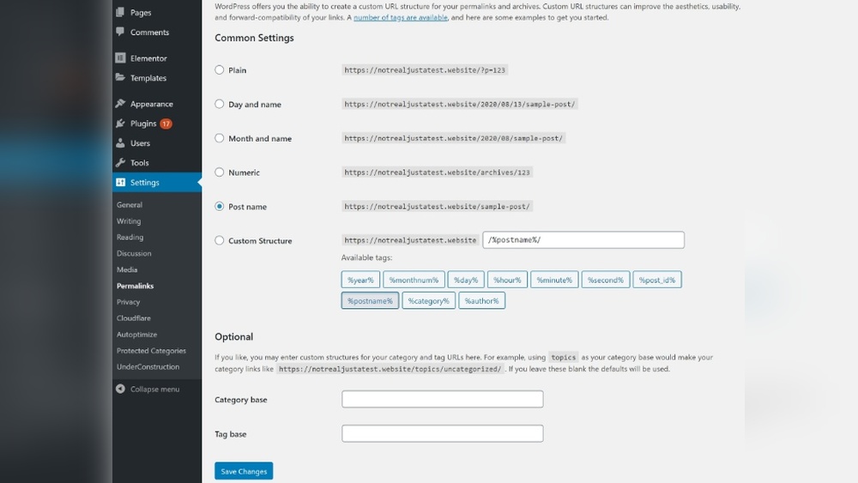Click the Category base input field
The width and height of the screenshot is (858, 483).
point(442,399)
